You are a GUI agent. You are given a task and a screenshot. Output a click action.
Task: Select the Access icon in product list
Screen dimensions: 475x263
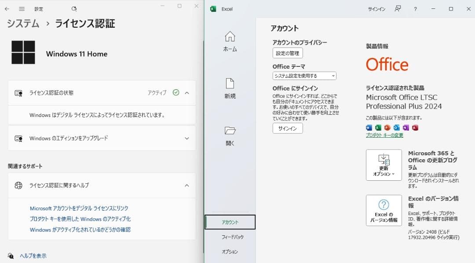[x=414, y=128]
